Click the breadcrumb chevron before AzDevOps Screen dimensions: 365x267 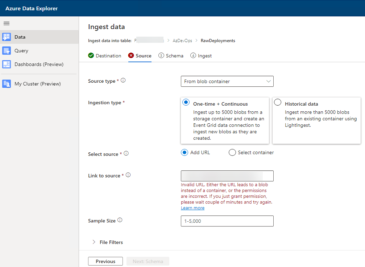coord(168,41)
